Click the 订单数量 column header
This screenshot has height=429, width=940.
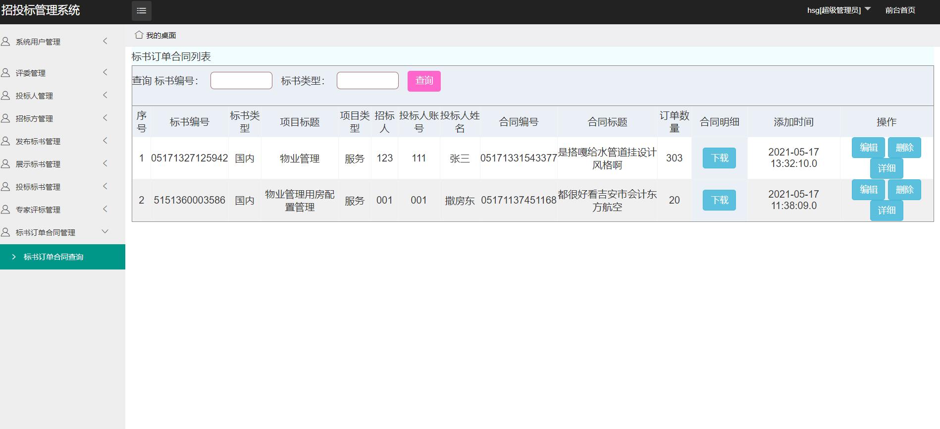pos(674,122)
